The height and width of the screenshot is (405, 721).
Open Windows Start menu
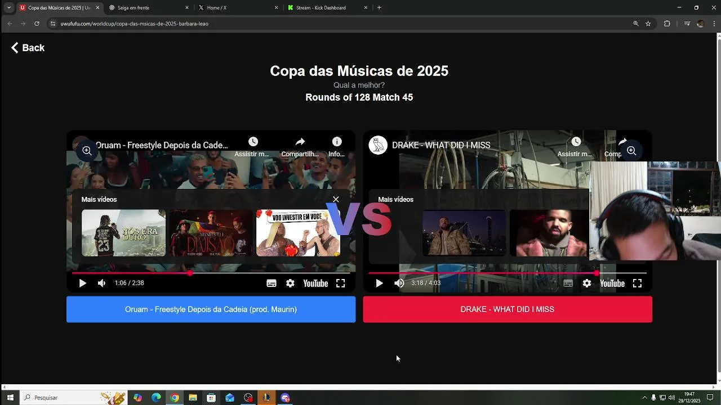[10, 398]
